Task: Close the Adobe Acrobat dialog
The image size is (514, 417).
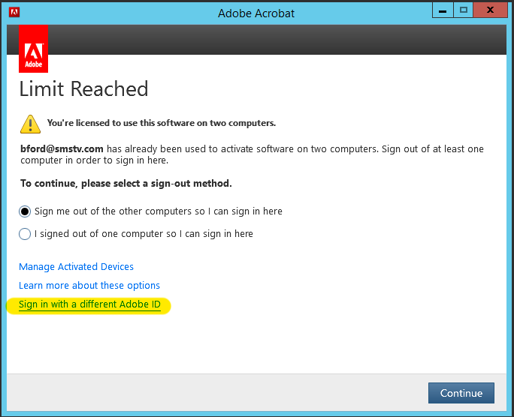Action: pyautogui.click(x=490, y=10)
